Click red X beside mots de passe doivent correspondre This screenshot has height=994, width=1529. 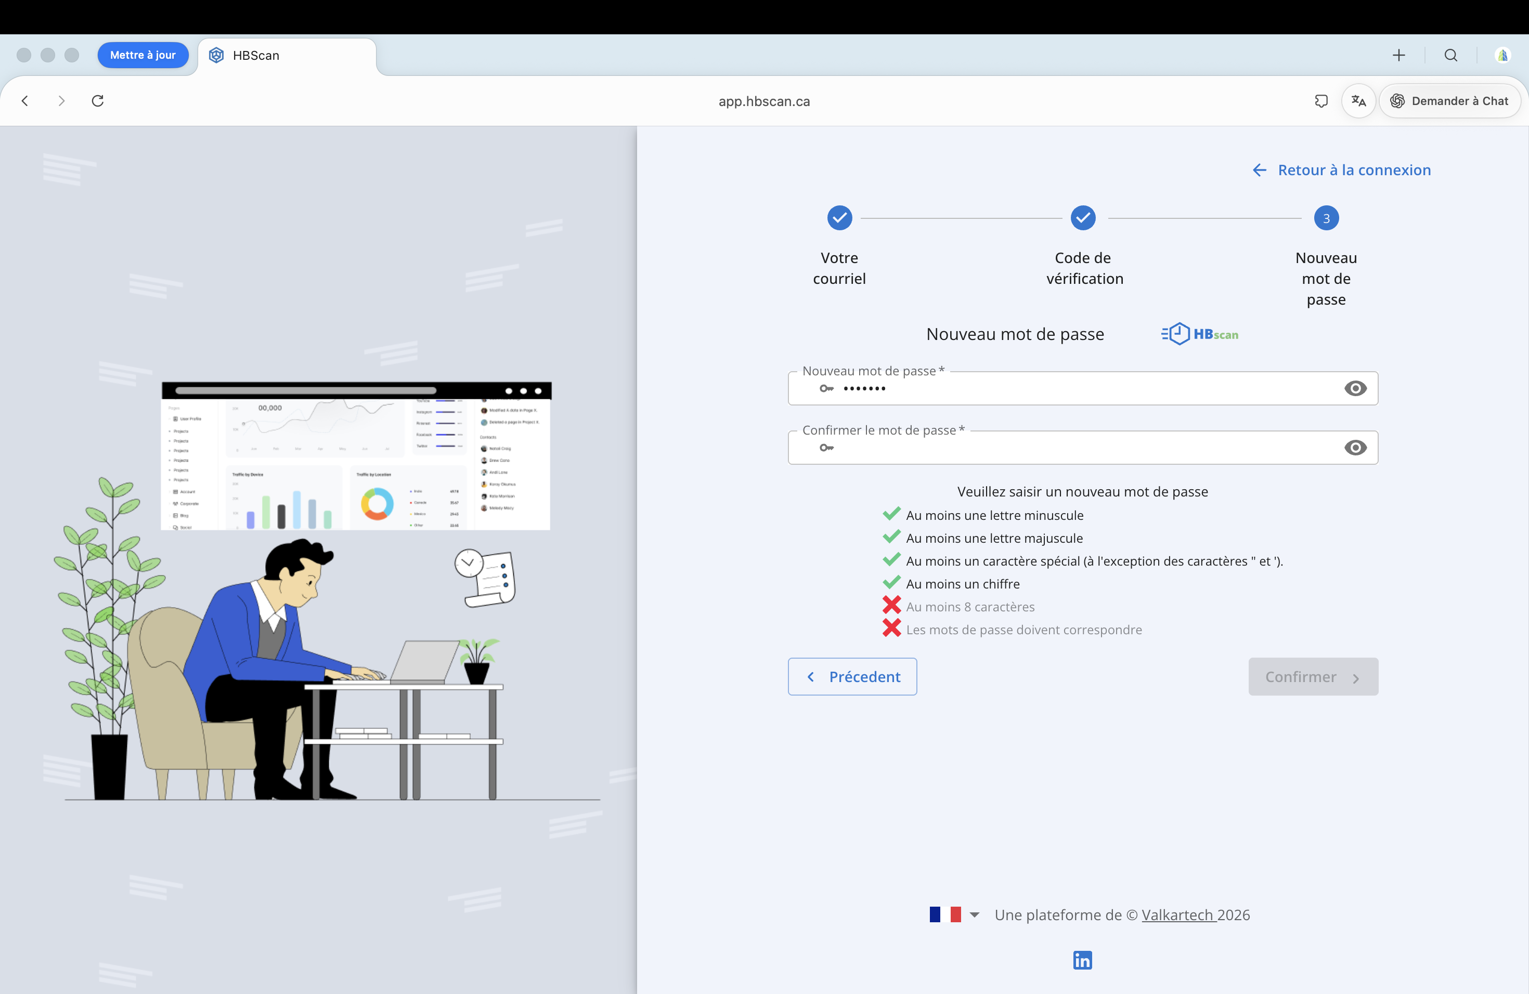[x=891, y=628]
